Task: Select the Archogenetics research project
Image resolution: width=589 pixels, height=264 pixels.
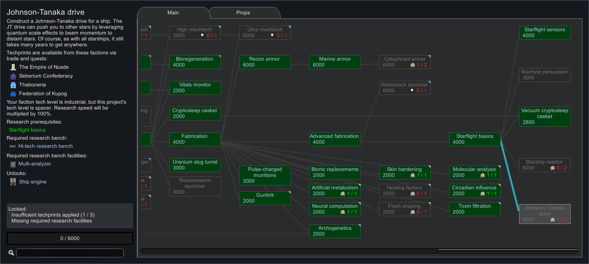Action: pos(335,231)
